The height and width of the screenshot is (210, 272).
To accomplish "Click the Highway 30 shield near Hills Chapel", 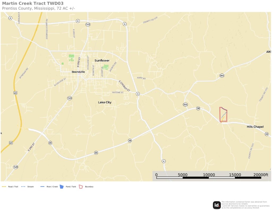I will [266, 134].
